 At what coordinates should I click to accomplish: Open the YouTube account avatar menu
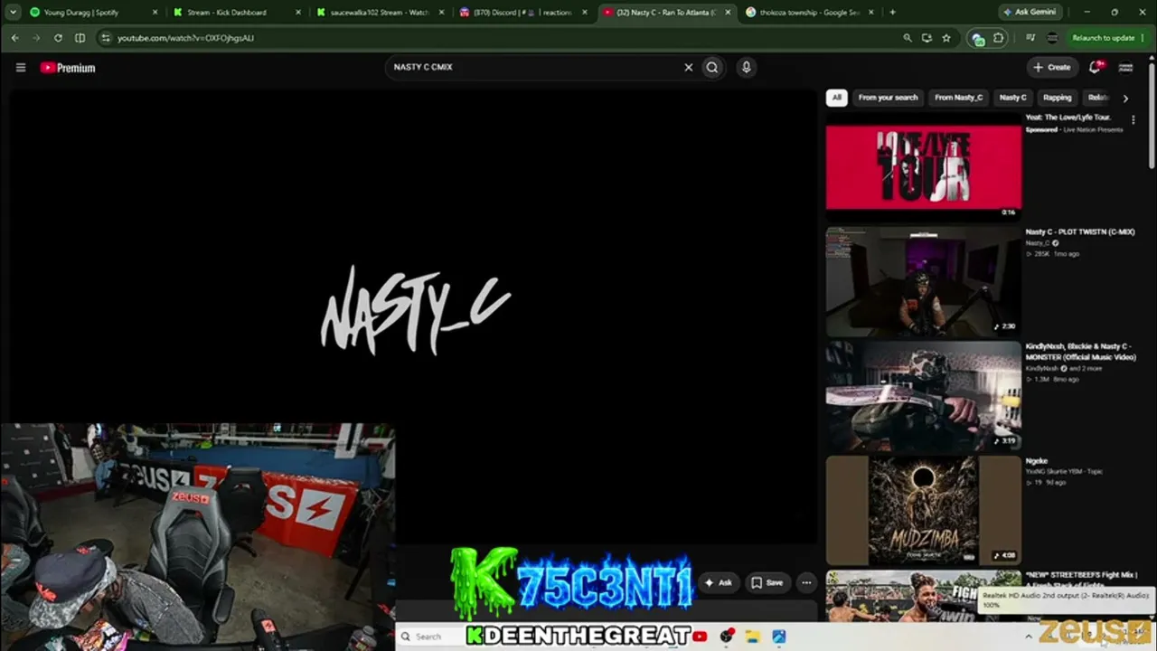[x=1126, y=67]
